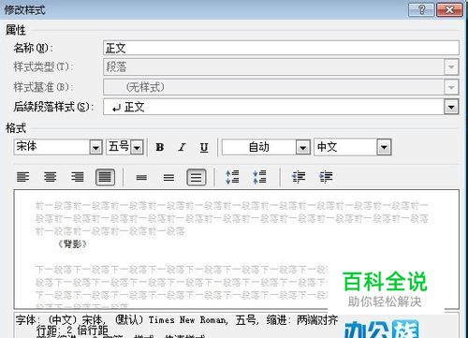Expand the 后续段落样式 dropdown
Image resolution: width=468 pixels, height=338 pixels.
[x=451, y=107]
